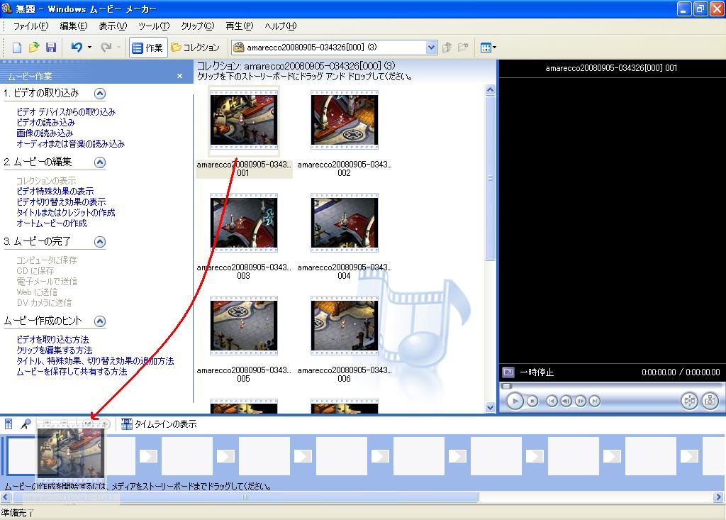This screenshot has height=520, width=726.
Task: Click 画像の読み込み link
Action: (45, 133)
